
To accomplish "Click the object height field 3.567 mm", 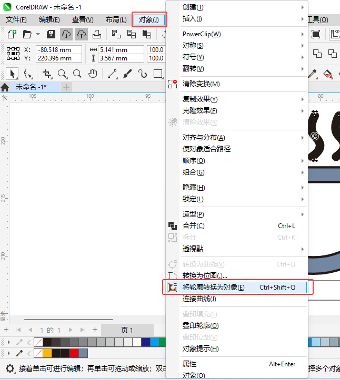I will tap(121, 58).
